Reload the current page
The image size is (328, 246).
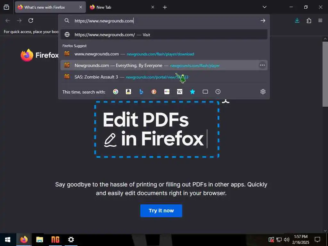pos(31,20)
